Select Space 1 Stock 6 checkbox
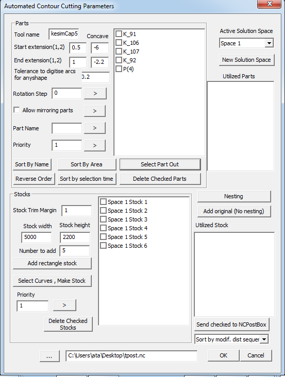The width and height of the screenshot is (285, 377). coord(103,246)
